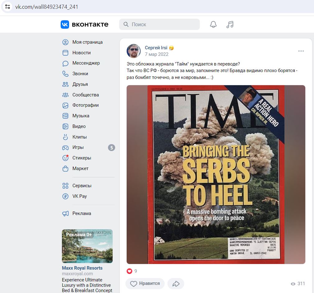Click the Видео play icon
Screen dimensions: 314x293
pyautogui.click(x=65, y=126)
